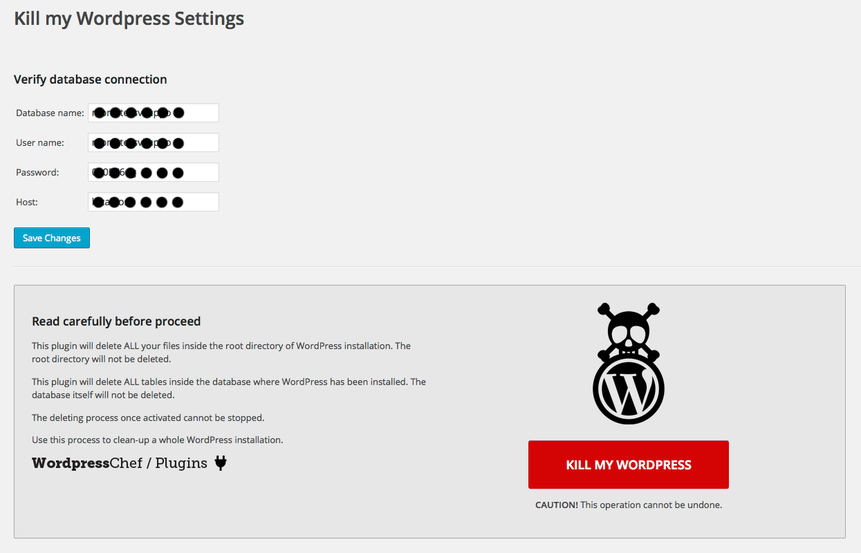Click the Password label
The width and height of the screenshot is (861, 553).
click(x=37, y=172)
